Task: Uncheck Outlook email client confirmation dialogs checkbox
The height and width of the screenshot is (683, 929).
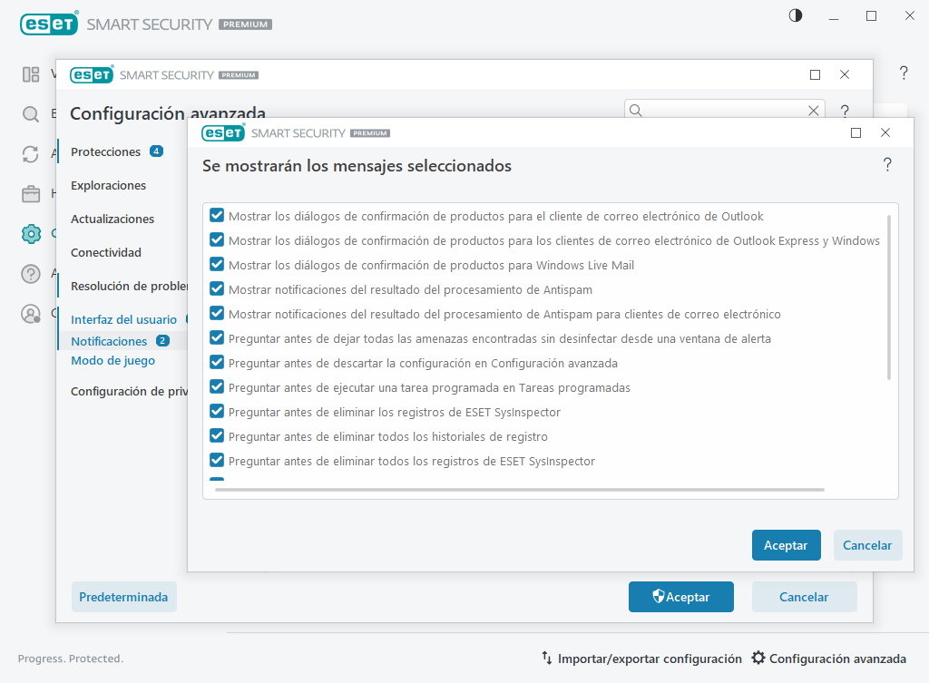Action: click(x=217, y=216)
